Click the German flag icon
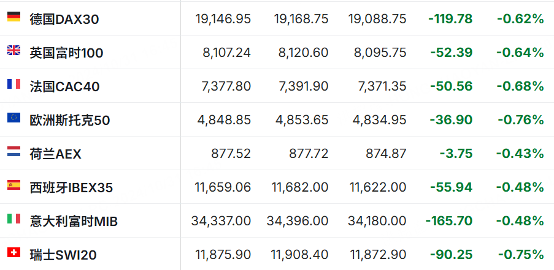Viewport: 554px width, 270px height. click(x=13, y=17)
